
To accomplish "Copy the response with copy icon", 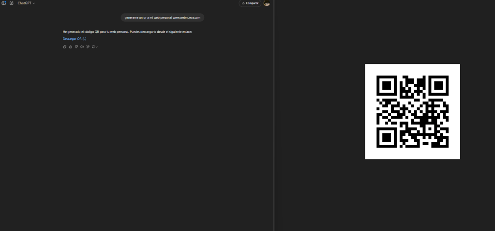I will coord(65,46).
